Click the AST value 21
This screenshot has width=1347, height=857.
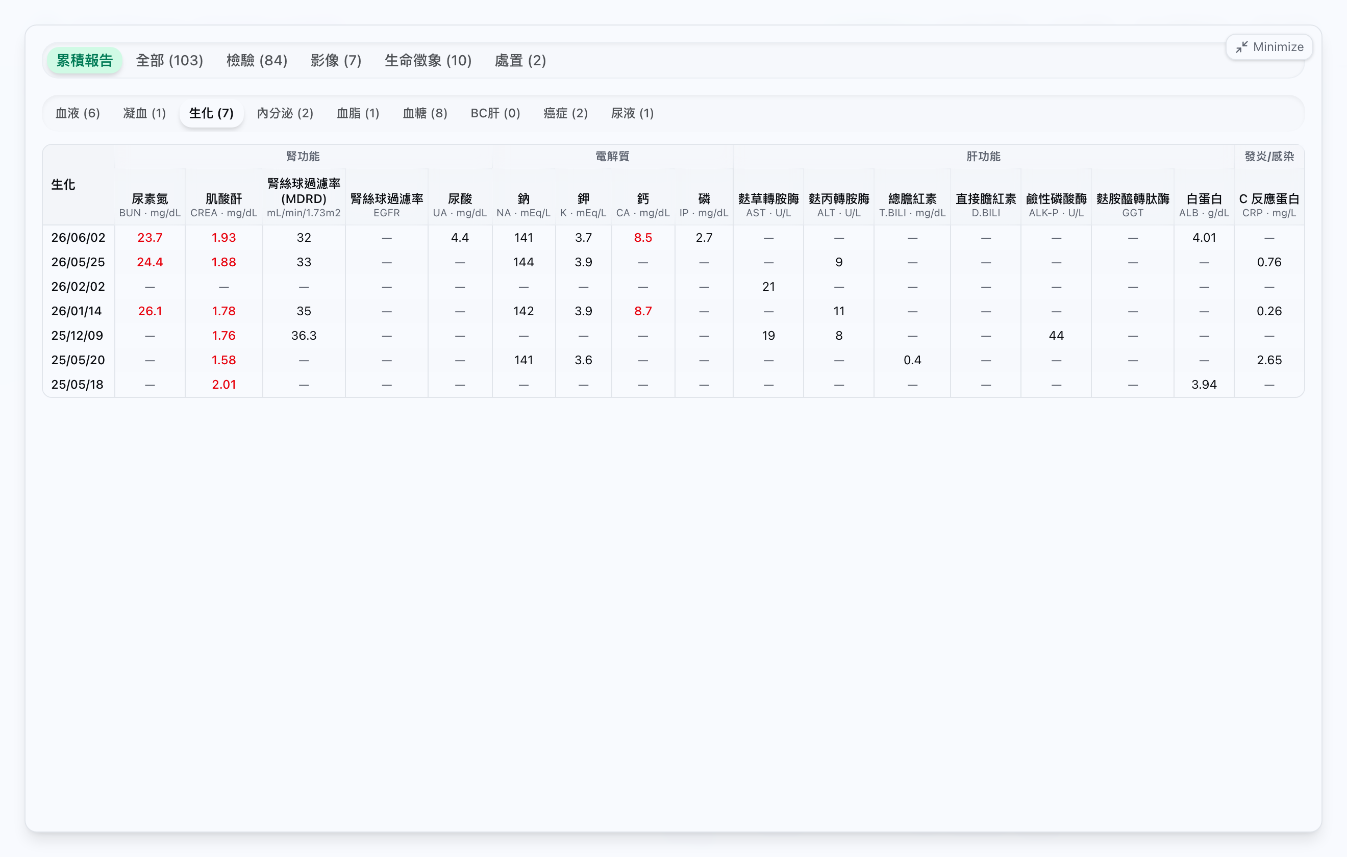(x=768, y=287)
